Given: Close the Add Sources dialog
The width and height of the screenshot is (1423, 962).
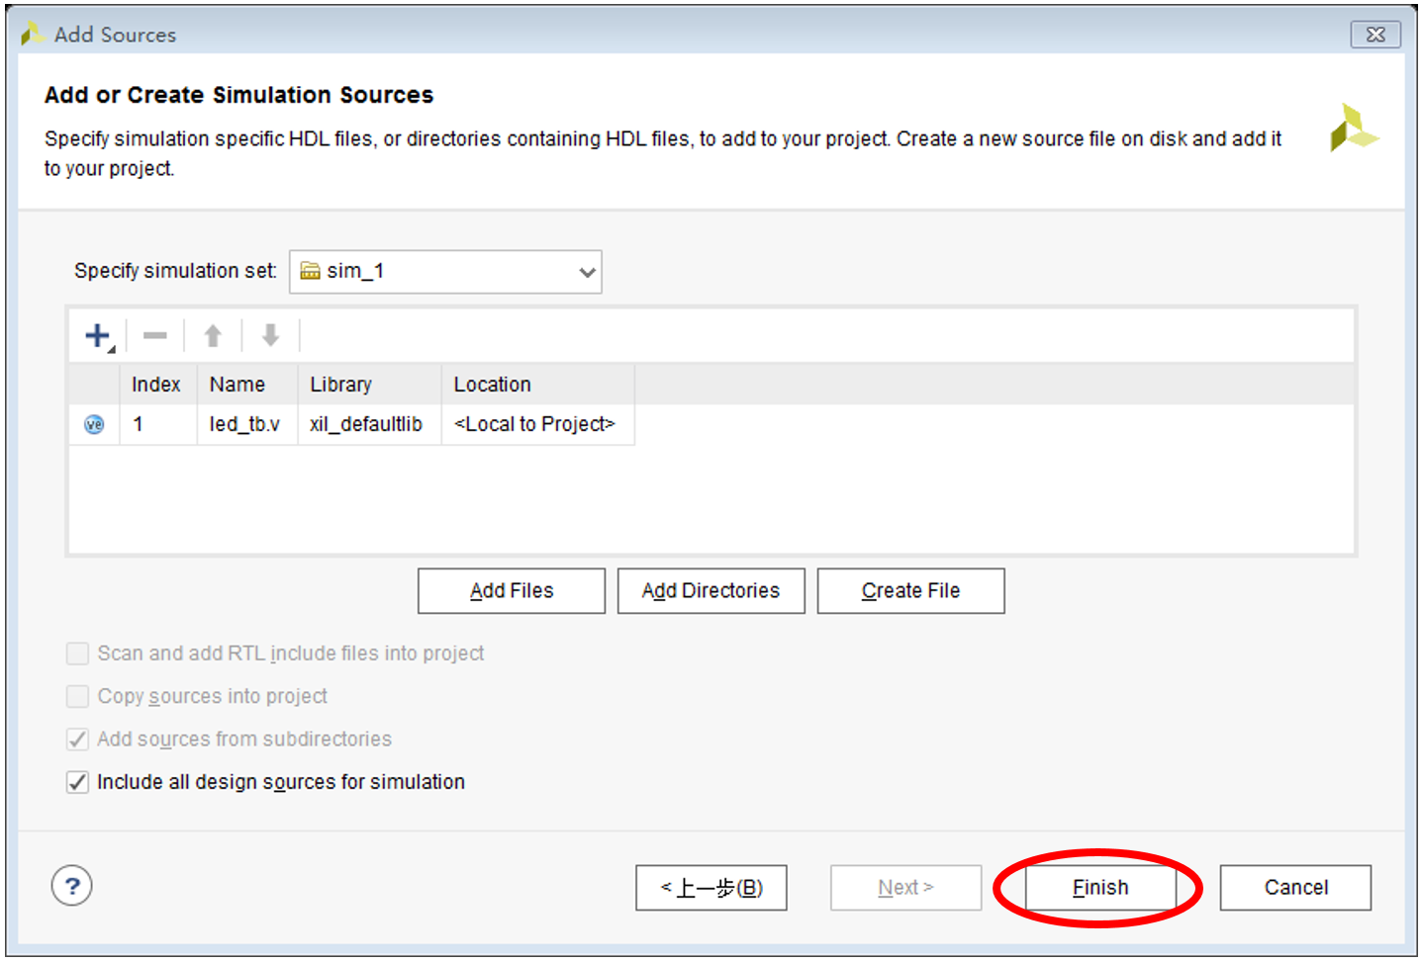Looking at the screenshot, I should tap(1376, 35).
